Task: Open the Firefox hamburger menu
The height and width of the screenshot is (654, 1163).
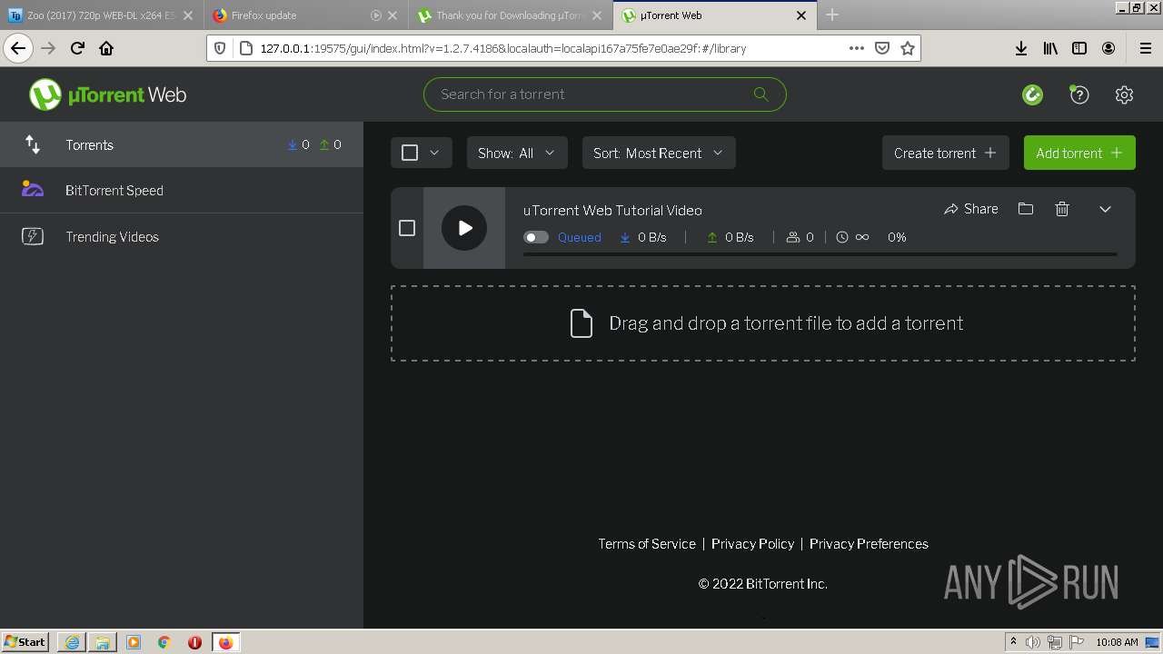Action: coord(1145,48)
